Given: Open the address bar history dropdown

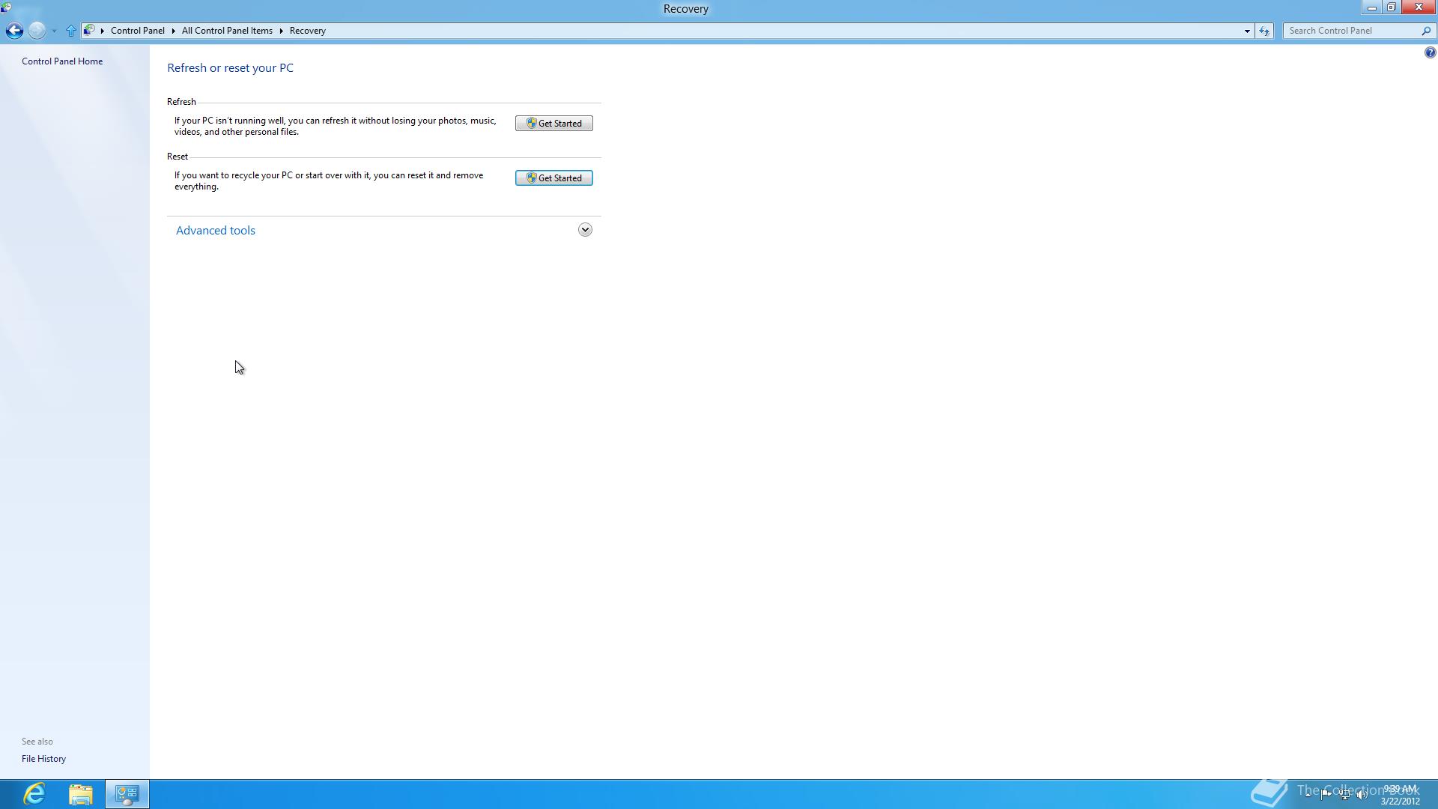Looking at the screenshot, I should tap(1247, 31).
